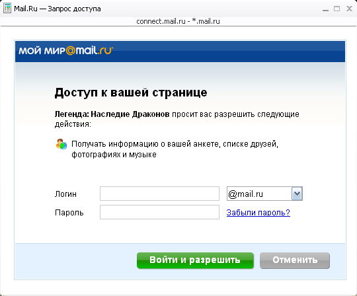357x296 pixels.
Task: Focus the Логин input field
Action: pyautogui.click(x=159, y=194)
